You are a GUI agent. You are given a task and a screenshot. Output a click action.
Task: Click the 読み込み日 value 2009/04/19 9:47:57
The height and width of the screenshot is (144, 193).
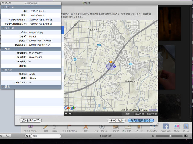[40, 45]
